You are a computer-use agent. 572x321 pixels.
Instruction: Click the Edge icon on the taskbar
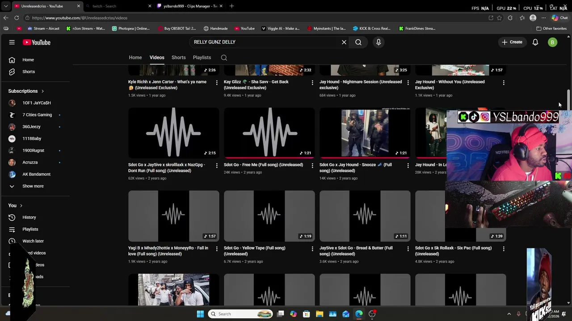coord(359,314)
